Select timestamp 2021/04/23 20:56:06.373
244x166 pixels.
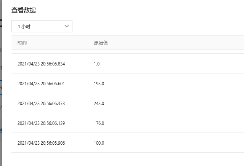[41, 103]
